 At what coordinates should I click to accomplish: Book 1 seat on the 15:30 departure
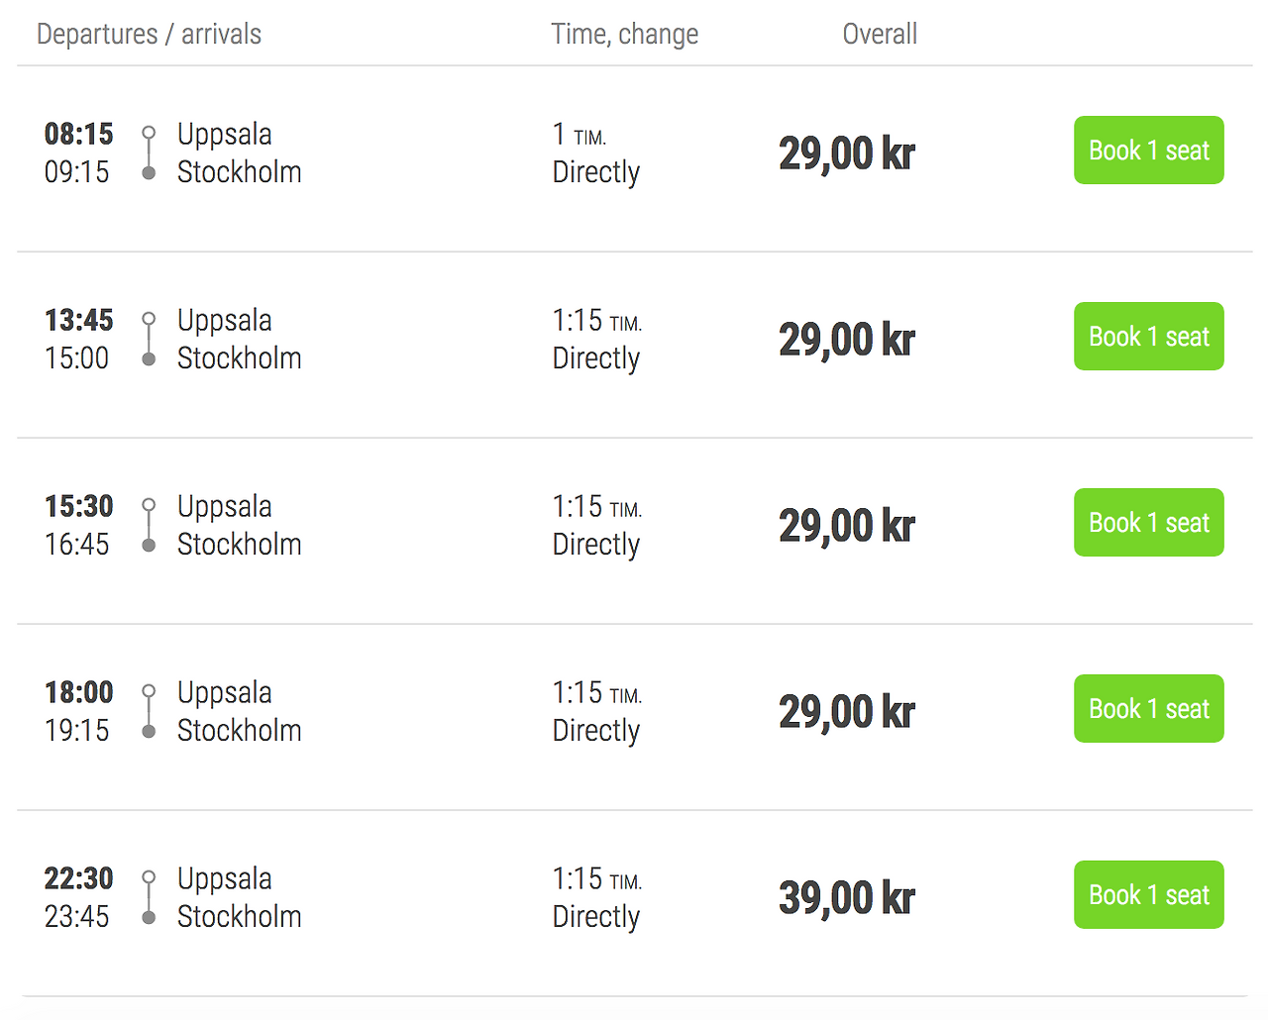point(1148,523)
